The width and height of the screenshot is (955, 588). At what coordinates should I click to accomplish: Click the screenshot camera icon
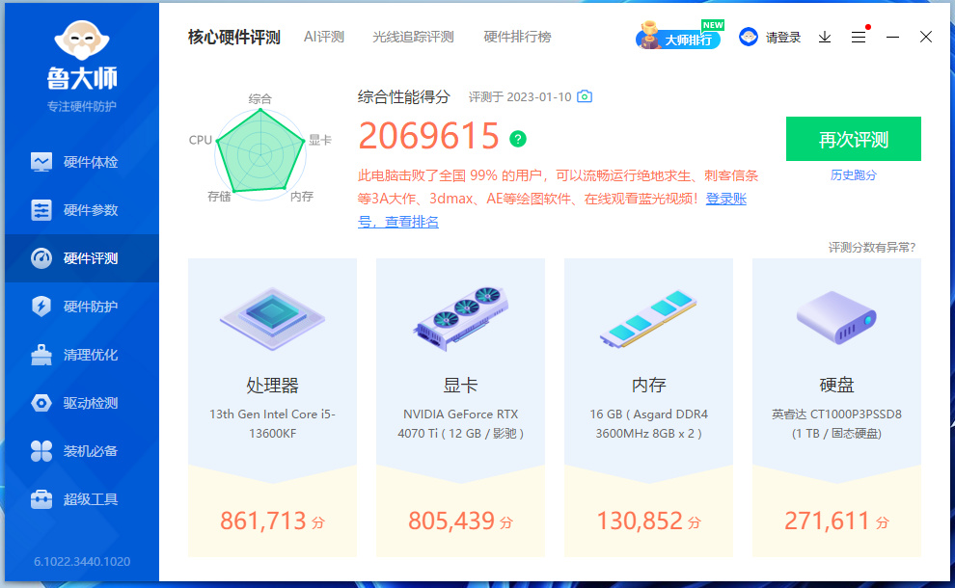pos(585,96)
